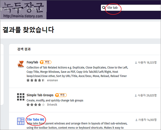Click FoxyTab user count 18,323

coord(146,62)
